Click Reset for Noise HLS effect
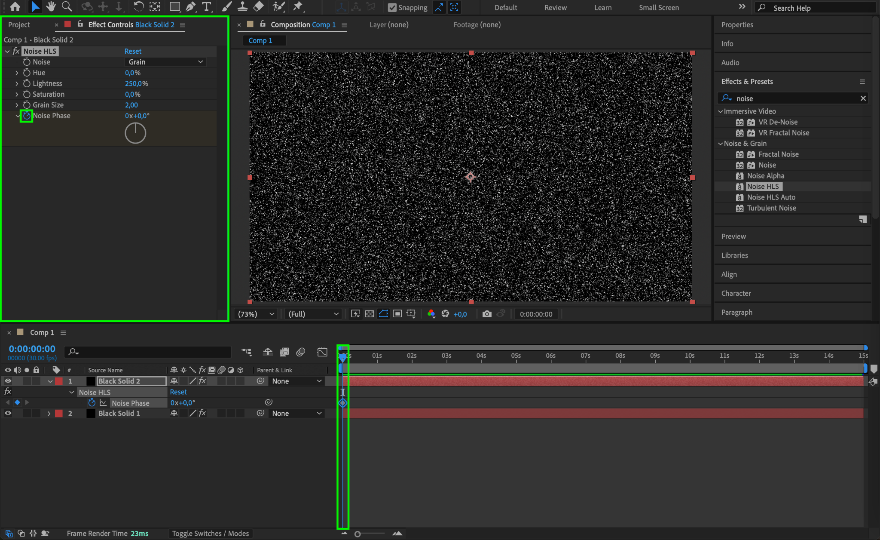 click(133, 51)
